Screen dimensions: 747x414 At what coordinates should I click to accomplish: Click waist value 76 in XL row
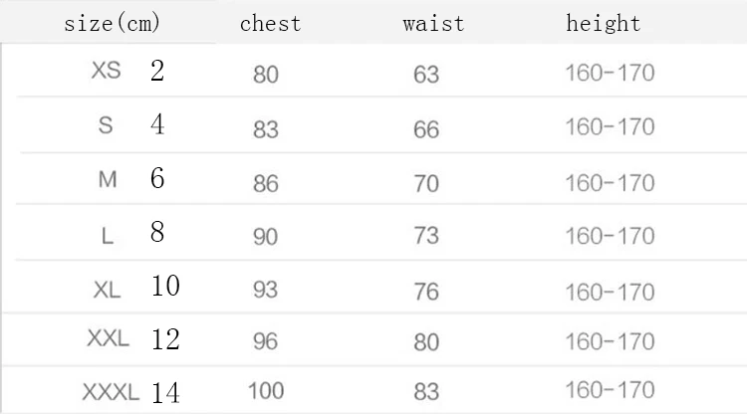tap(425, 292)
